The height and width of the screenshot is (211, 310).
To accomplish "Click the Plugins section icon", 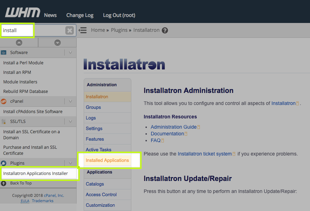I will pos(4,163).
